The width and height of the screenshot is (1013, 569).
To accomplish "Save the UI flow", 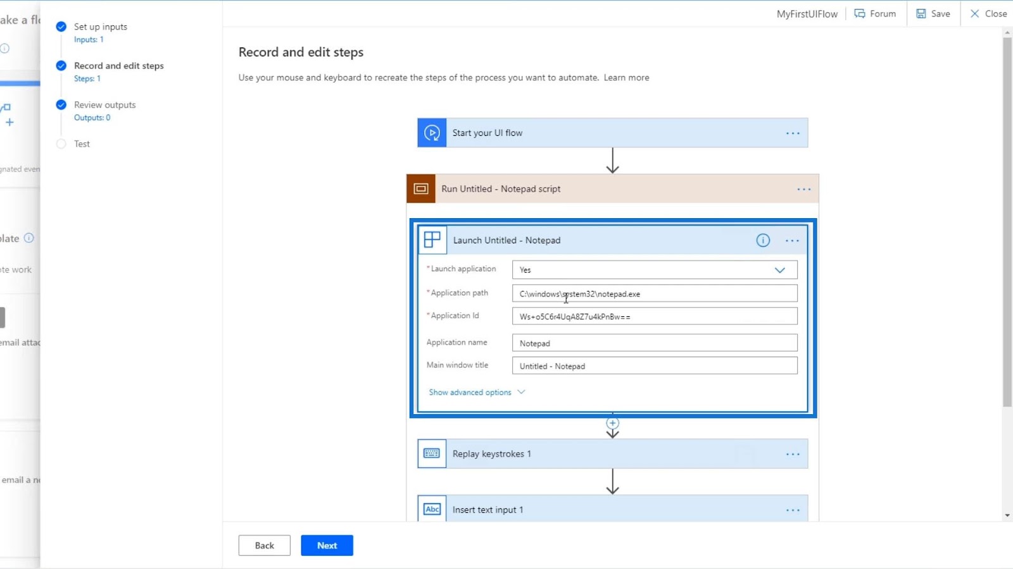I will (933, 14).
